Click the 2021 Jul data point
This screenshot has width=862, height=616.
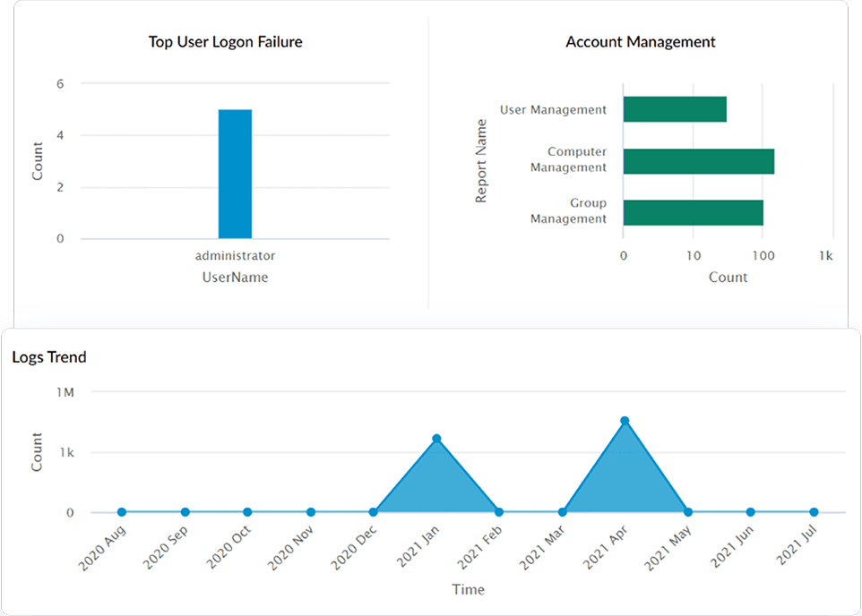click(812, 511)
